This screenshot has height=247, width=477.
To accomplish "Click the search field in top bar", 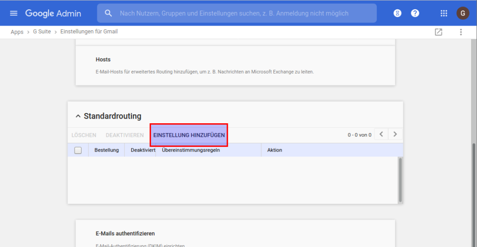I will click(237, 13).
